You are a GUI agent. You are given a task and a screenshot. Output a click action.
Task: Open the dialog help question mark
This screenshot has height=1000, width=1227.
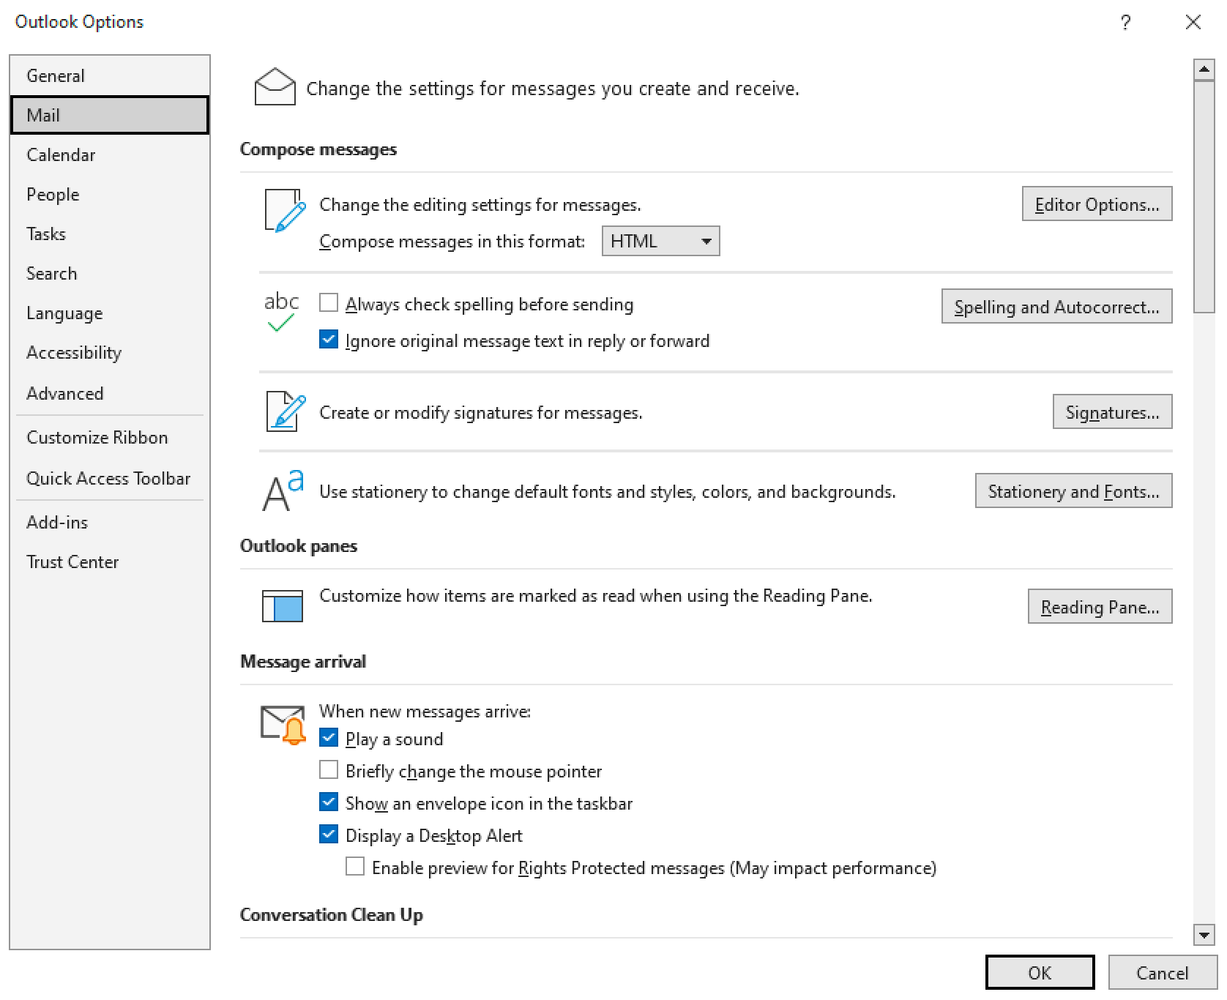1125,22
